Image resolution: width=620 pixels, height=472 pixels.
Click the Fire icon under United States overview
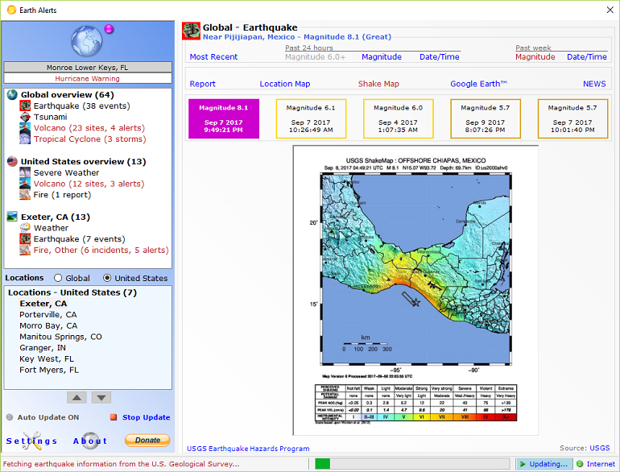coord(25,195)
